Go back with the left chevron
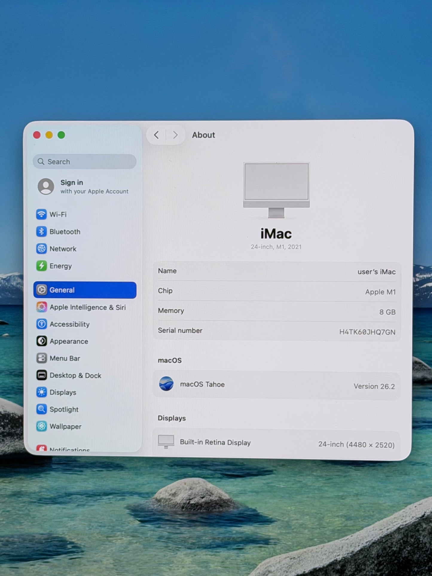 (x=156, y=135)
